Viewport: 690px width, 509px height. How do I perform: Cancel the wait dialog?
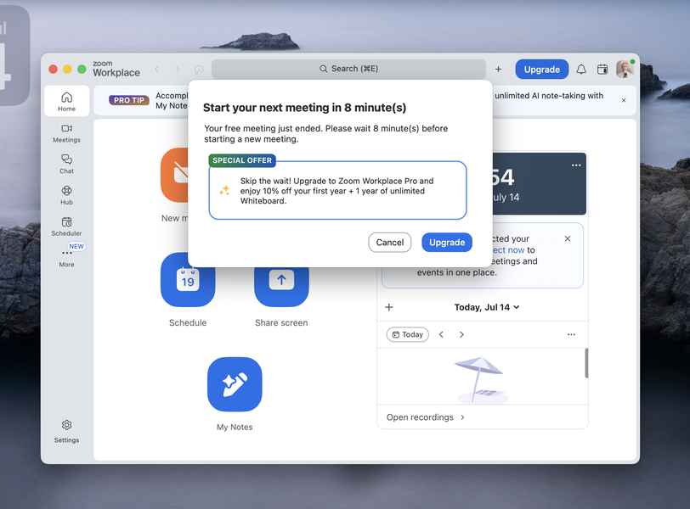389,243
